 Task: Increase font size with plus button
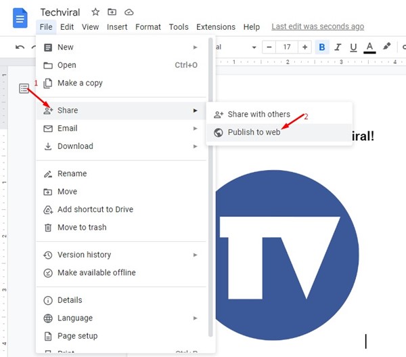click(x=304, y=47)
